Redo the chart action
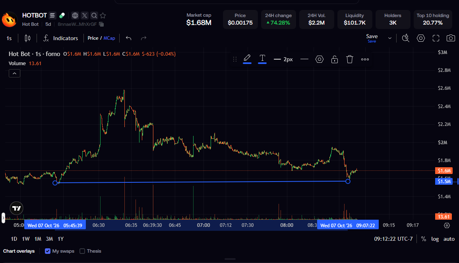Screen dimensions: 459x263 click(143, 38)
